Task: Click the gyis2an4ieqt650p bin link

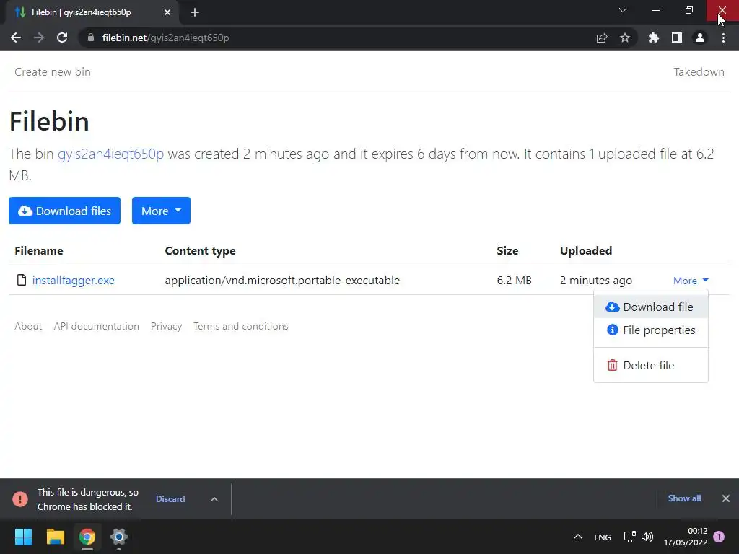Action: pos(110,154)
